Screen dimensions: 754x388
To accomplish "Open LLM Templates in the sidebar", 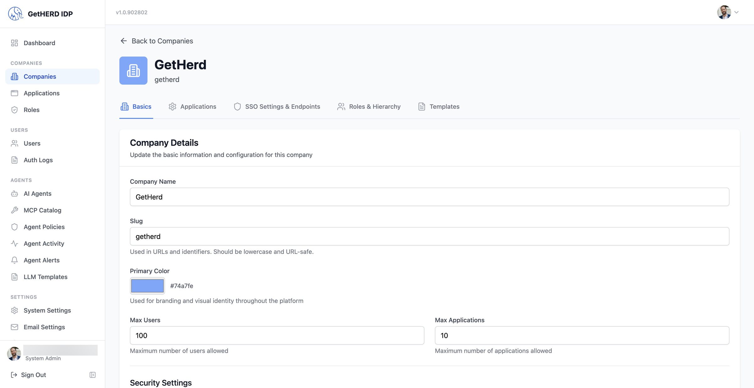I will 52,277.
